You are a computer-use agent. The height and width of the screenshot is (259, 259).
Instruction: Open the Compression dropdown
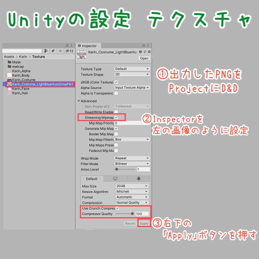132,203
